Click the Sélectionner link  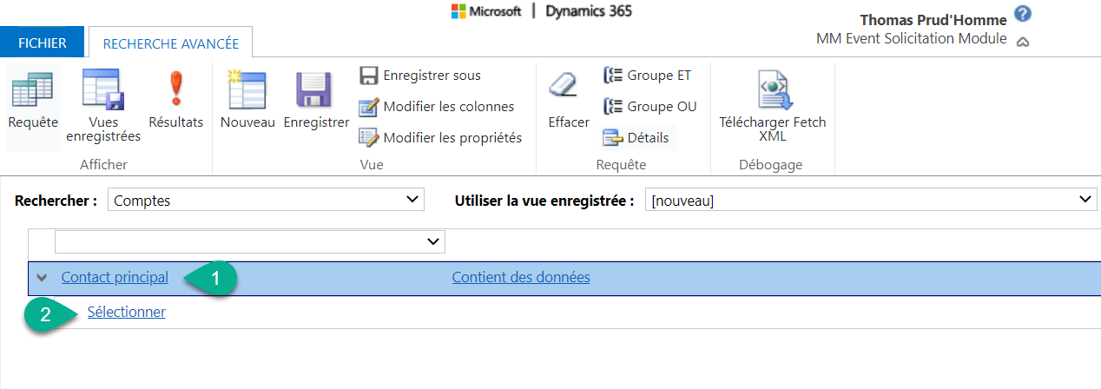(x=127, y=313)
